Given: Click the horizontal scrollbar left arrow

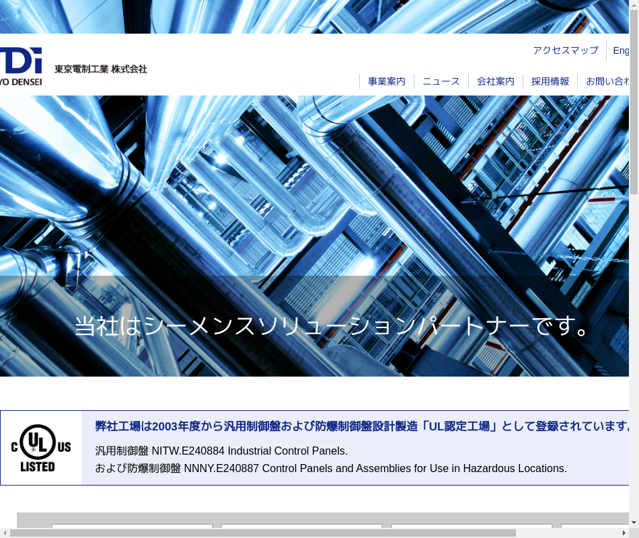Looking at the screenshot, I should [5, 533].
